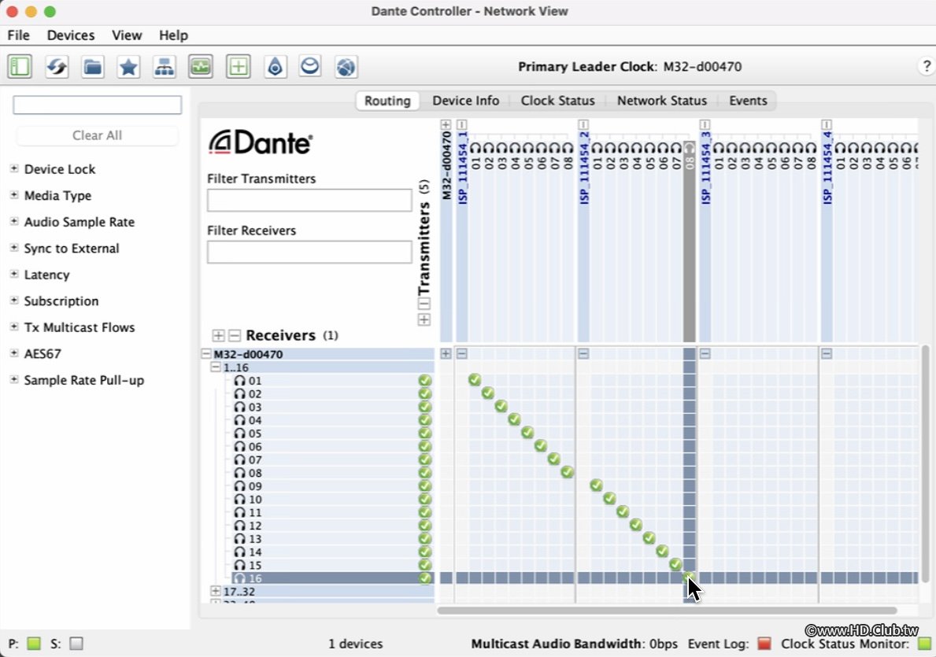
Task: Click the globe toolbar icon
Action: click(346, 66)
